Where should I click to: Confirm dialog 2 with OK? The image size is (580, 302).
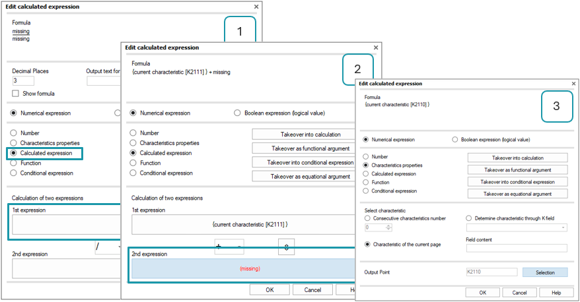click(x=270, y=290)
